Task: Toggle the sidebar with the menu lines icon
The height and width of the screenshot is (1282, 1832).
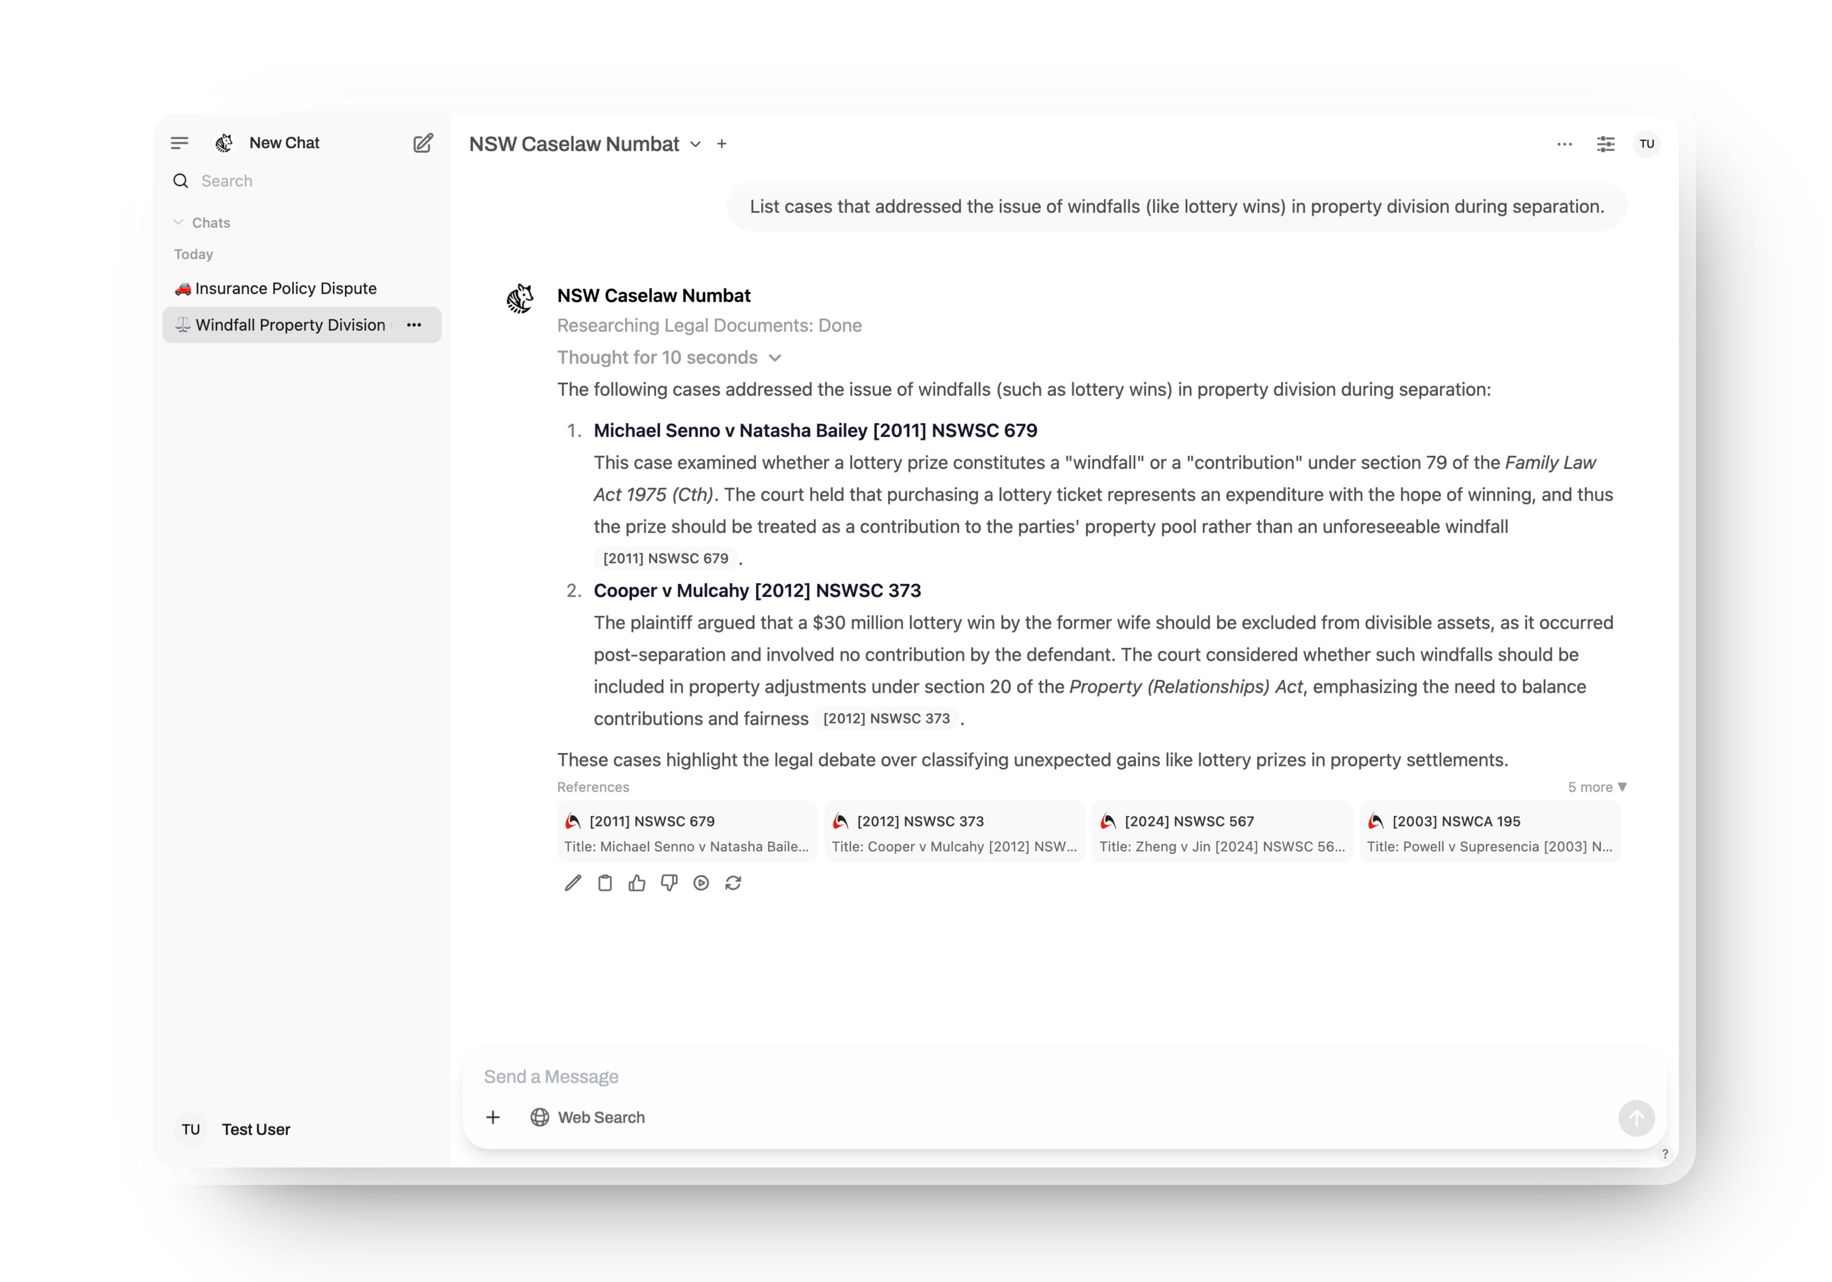Action: pos(180,143)
